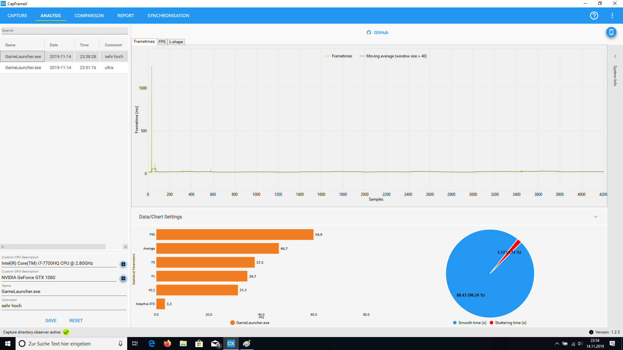Click the record list scroll right arrow
Viewport: 623px width, 350px height.
click(125, 247)
